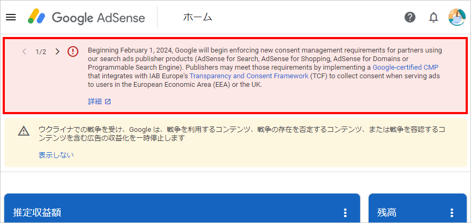
Task: Click the warning triangle icon in the yellow notice
Action: pos(24,131)
